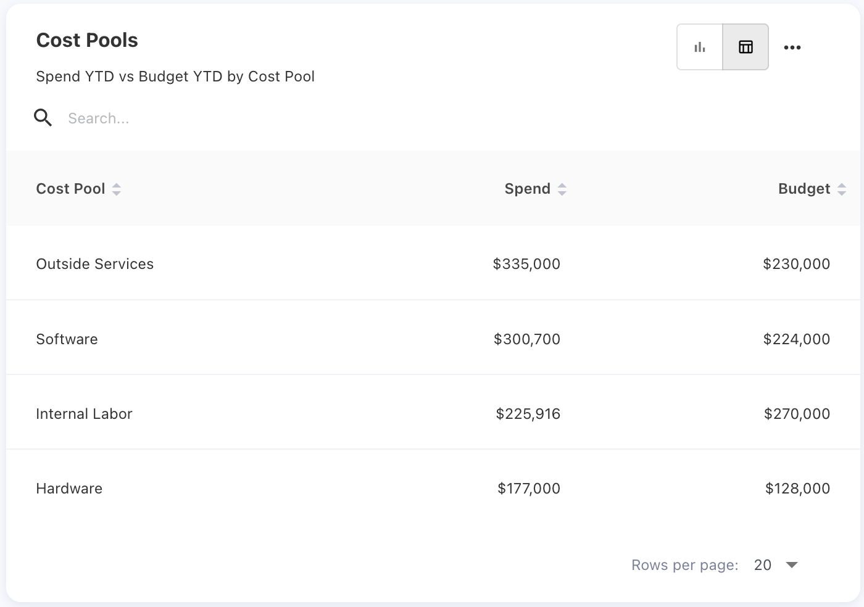The width and height of the screenshot is (864, 607).
Task: Click the Budget column header label
Action: click(804, 189)
